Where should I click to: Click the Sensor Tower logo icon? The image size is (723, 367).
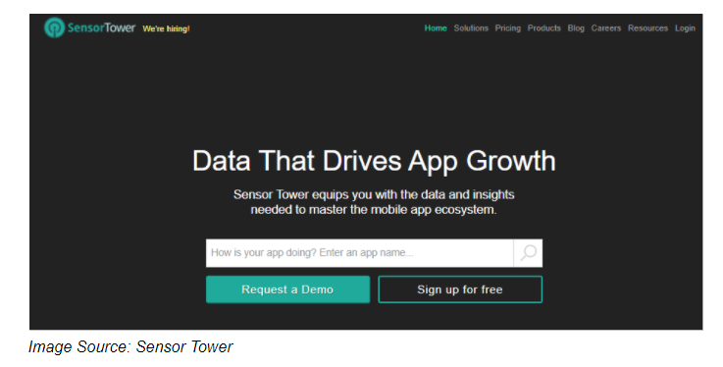[54, 27]
